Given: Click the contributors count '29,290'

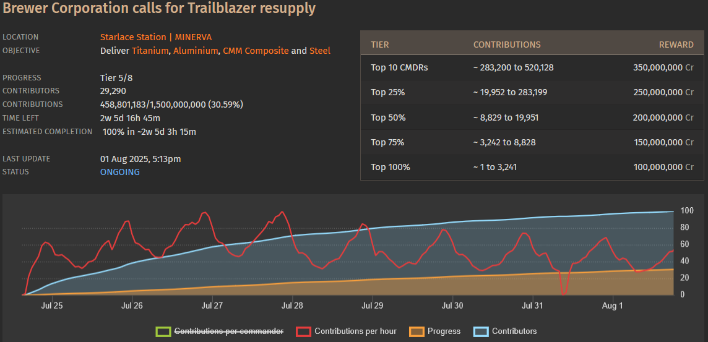Looking at the screenshot, I should (113, 91).
